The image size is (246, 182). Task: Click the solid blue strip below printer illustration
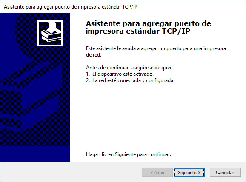pyautogui.click(x=35, y=154)
